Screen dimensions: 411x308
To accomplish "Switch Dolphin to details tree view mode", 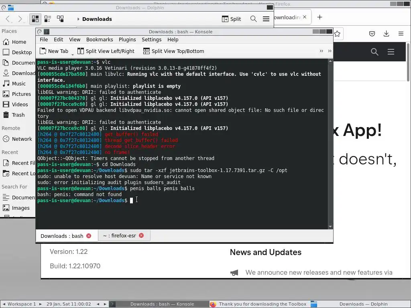I will point(60,19).
